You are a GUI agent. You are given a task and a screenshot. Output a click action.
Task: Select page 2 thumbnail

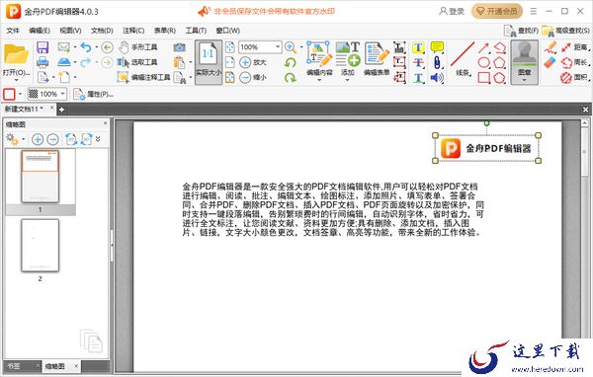(41, 246)
